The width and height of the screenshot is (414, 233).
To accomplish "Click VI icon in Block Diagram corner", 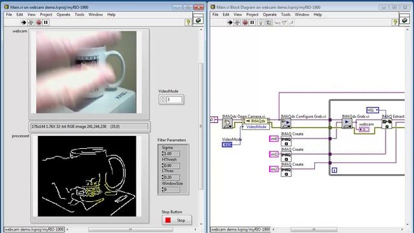I will [404, 20].
